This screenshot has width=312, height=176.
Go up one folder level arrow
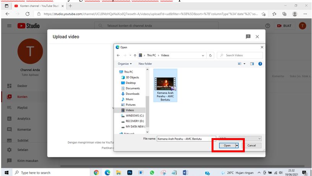coord(135,55)
